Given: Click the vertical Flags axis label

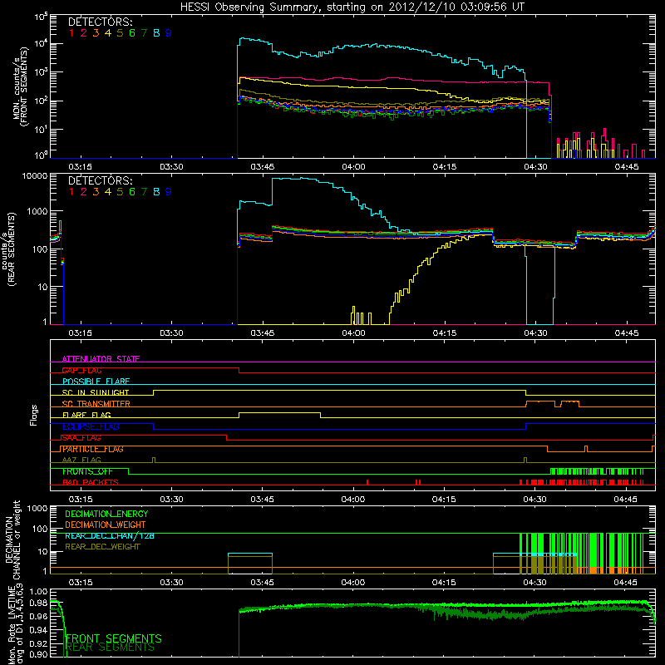Looking at the screenshot, I should (34, 415).
